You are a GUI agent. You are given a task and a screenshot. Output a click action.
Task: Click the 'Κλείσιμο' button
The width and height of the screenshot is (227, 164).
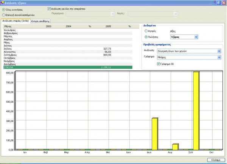click(216, 160)
